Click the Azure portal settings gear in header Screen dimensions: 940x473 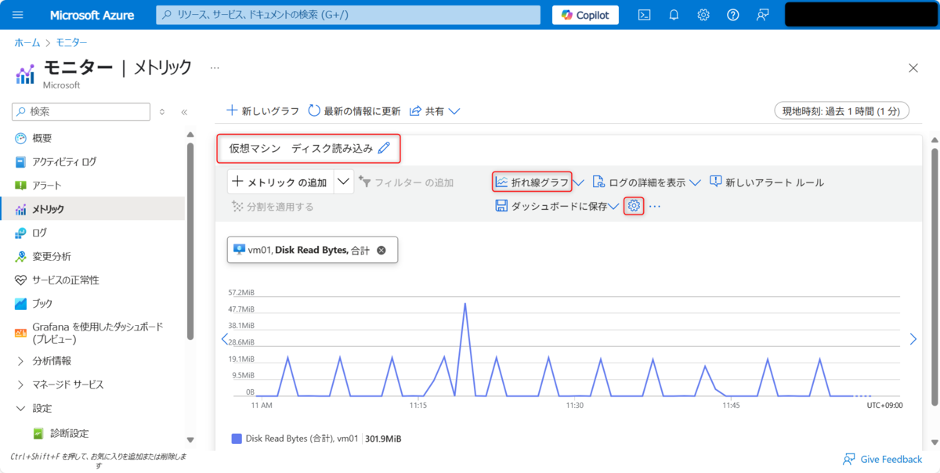[x=703, y=15]
